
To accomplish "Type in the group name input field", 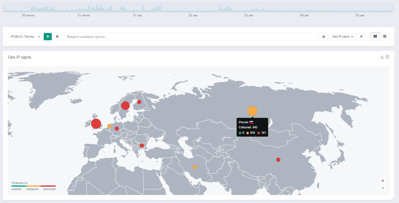I will tap(190, 37).
